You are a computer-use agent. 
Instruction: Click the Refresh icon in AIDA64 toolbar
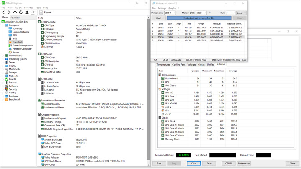pos(21,13)
